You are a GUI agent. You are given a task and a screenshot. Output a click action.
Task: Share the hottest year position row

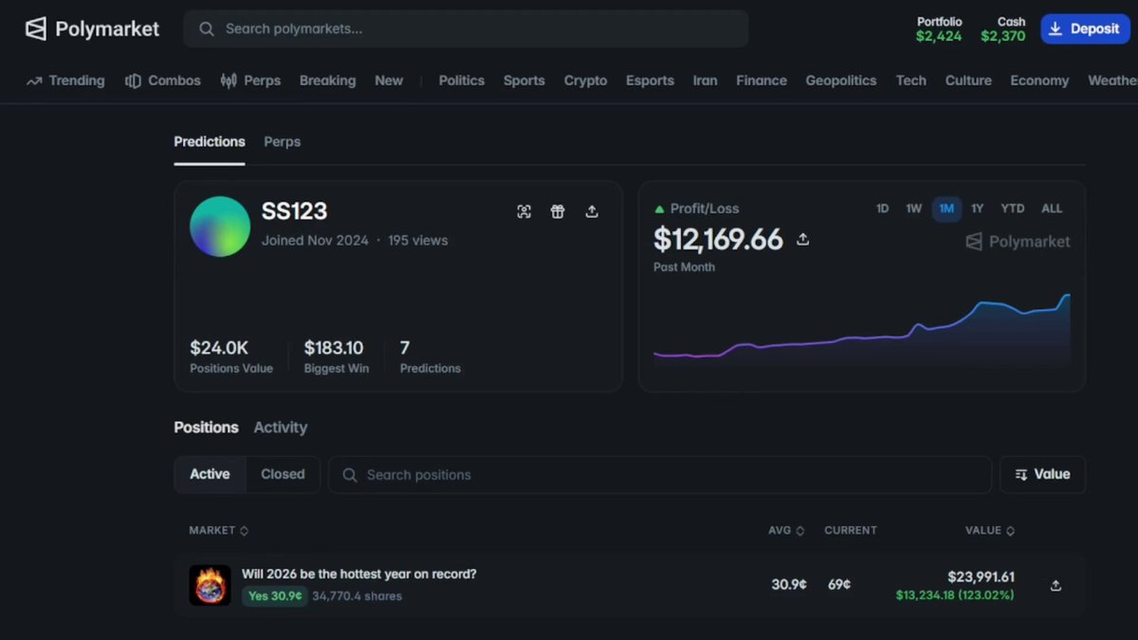(x=1055, y=586)
